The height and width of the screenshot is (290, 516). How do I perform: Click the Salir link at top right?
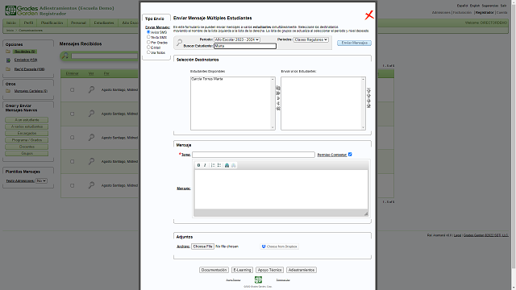click(503, 6)
